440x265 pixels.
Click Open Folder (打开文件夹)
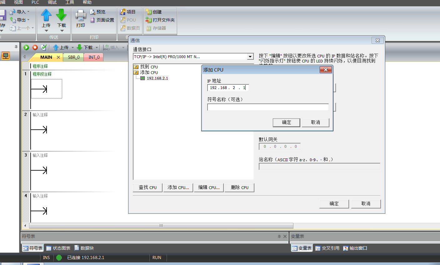(160, 20)
